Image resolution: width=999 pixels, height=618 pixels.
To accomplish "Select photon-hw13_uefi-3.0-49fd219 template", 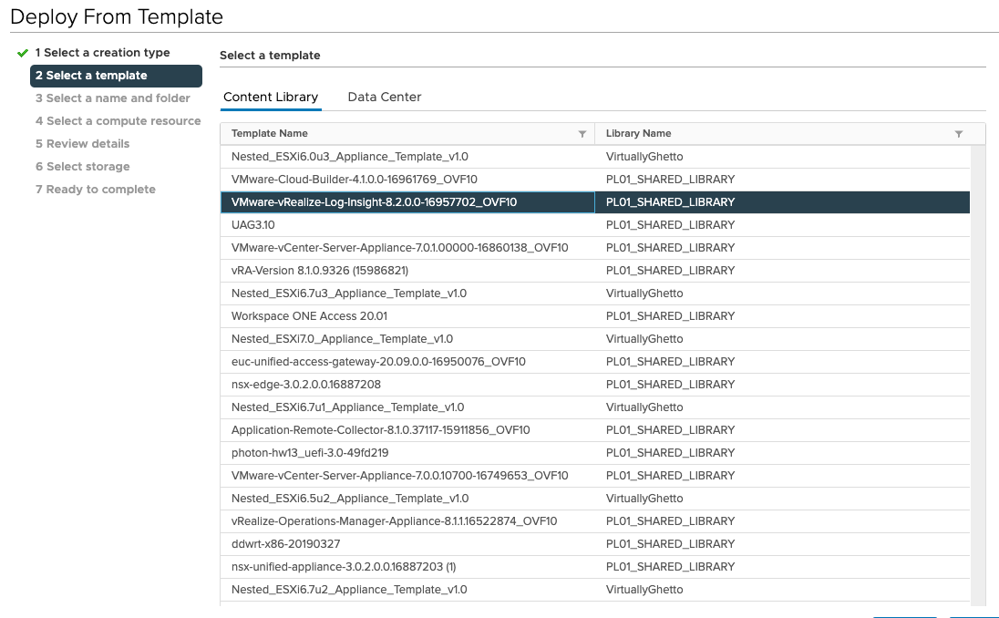I will click(310, 453).
